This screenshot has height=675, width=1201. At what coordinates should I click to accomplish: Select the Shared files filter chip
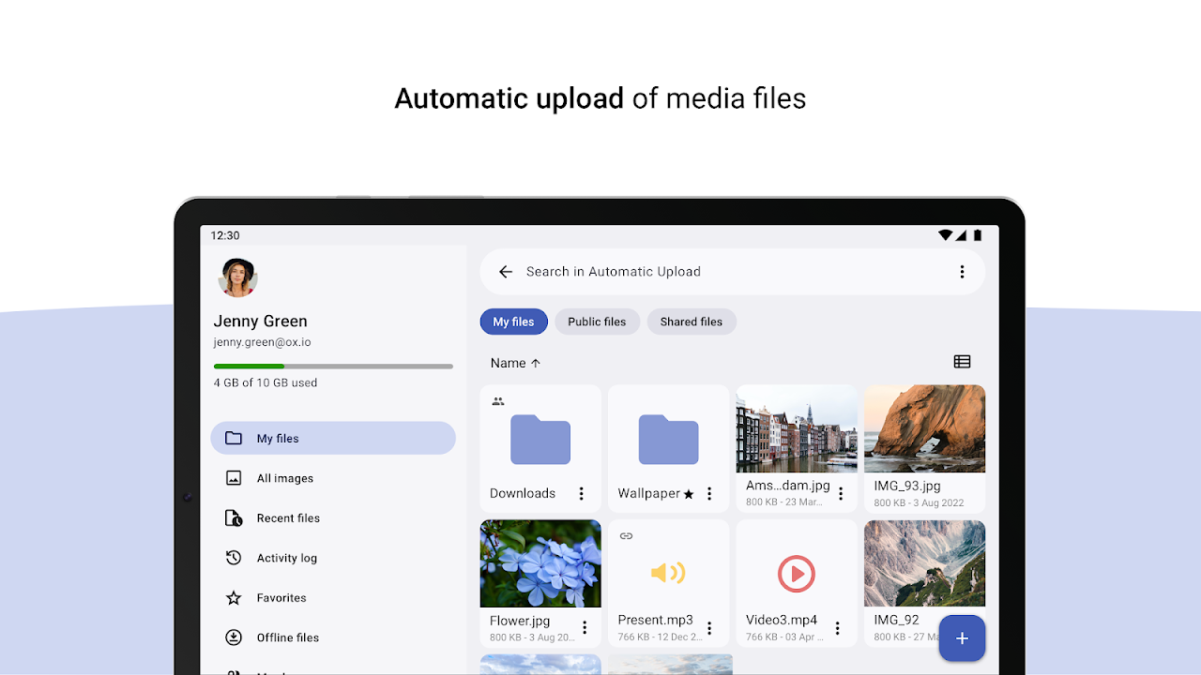(692, 322)
